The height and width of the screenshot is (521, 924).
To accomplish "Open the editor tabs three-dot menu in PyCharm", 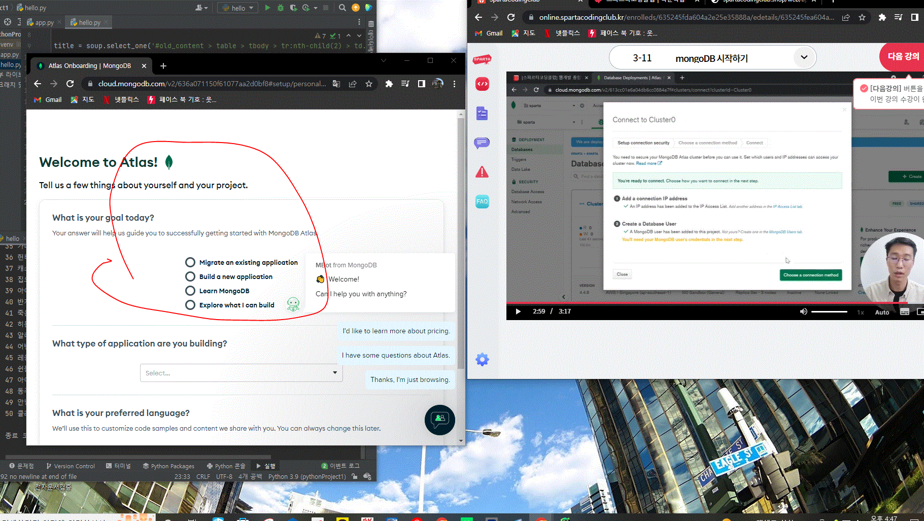I will pyautogui.click(x=359, y=22).
